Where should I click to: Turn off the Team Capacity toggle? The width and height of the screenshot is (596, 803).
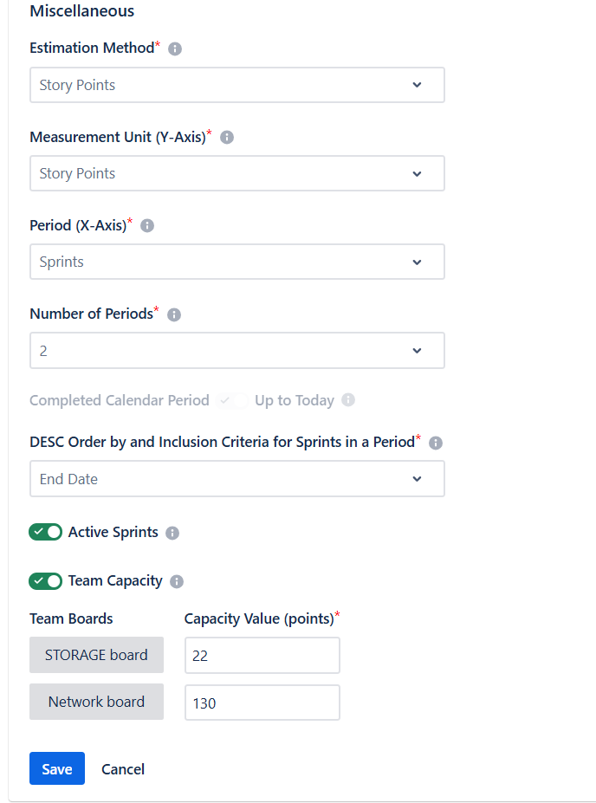46,580
